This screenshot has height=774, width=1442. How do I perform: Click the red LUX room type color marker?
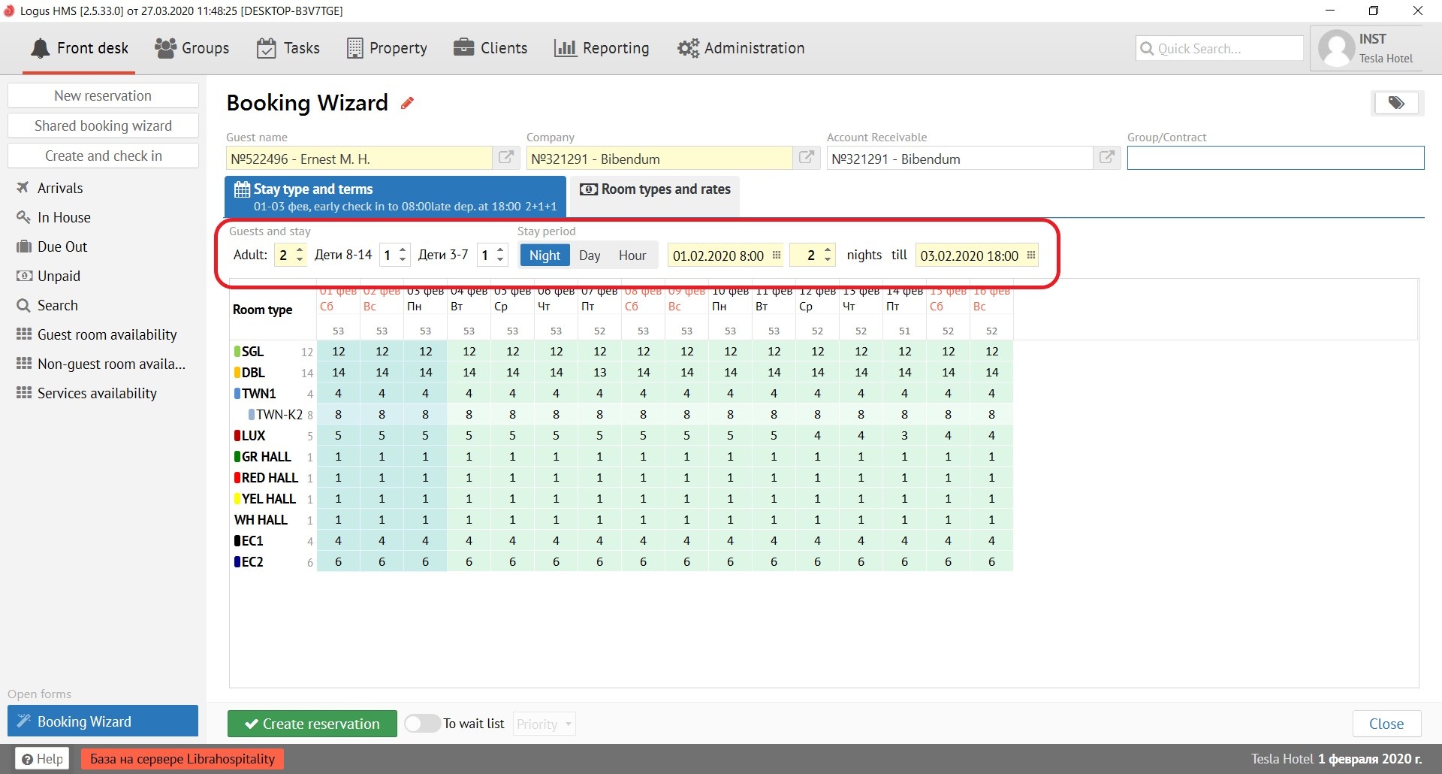pos(237,436)
